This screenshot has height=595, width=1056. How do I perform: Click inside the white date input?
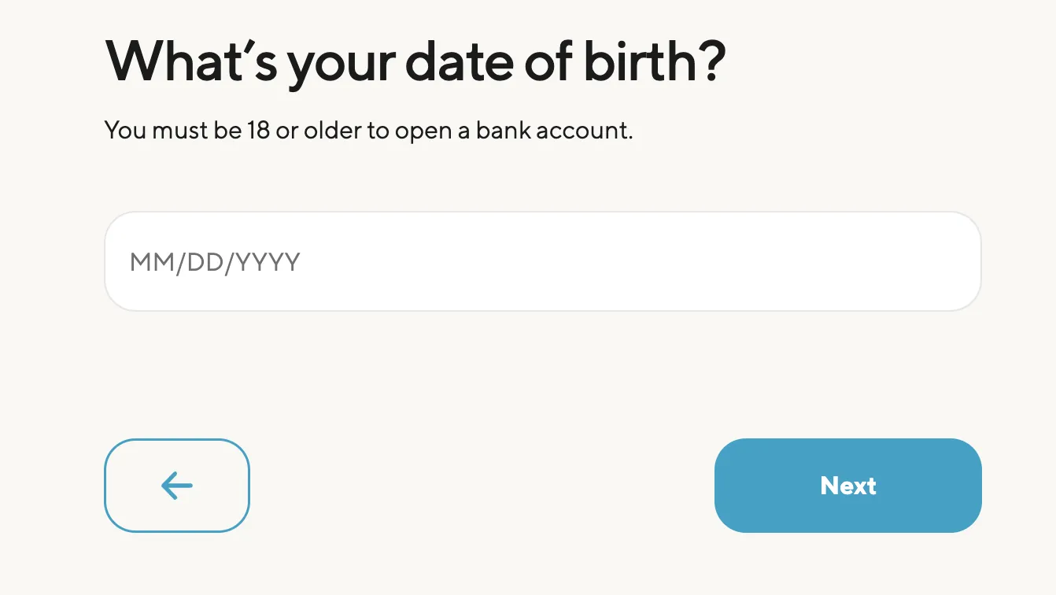coord(543,261)
